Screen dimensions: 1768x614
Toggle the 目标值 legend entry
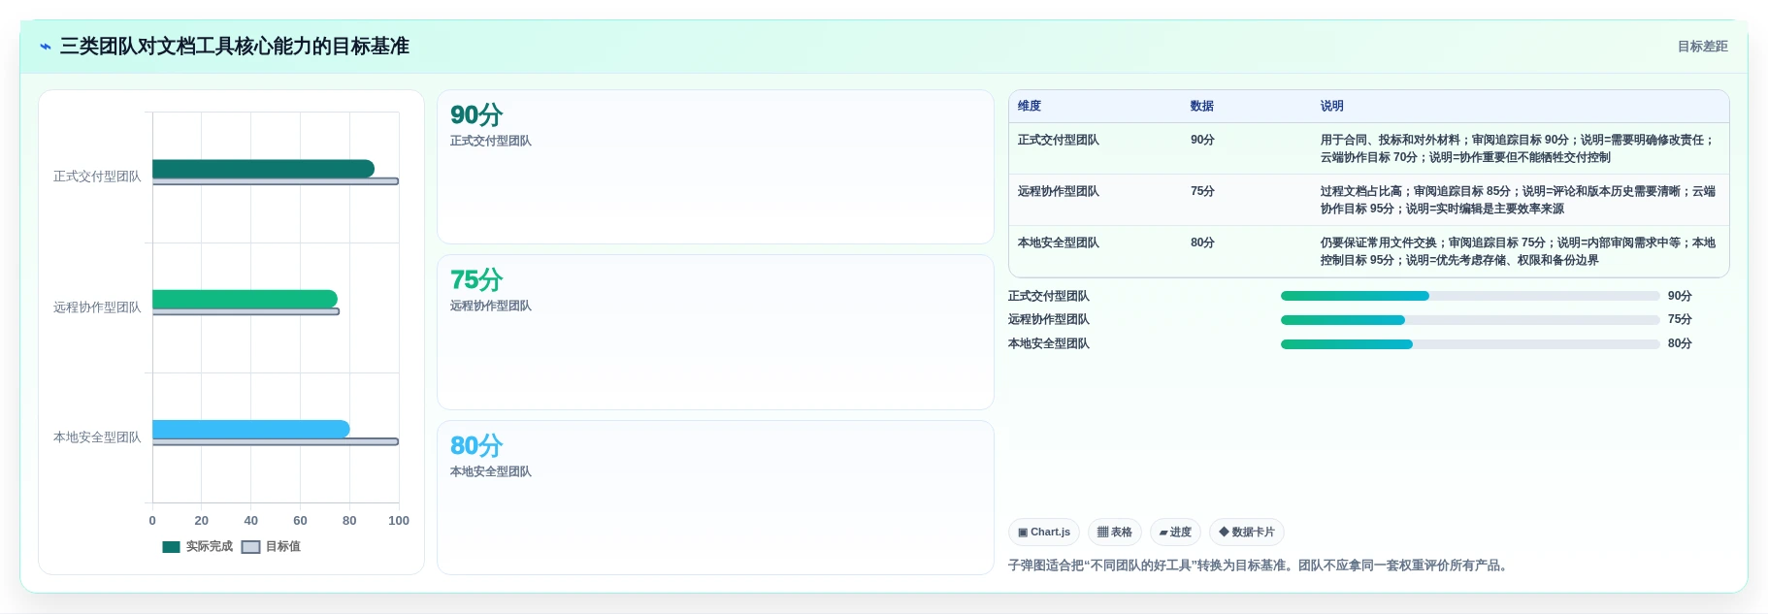(271, 547)
